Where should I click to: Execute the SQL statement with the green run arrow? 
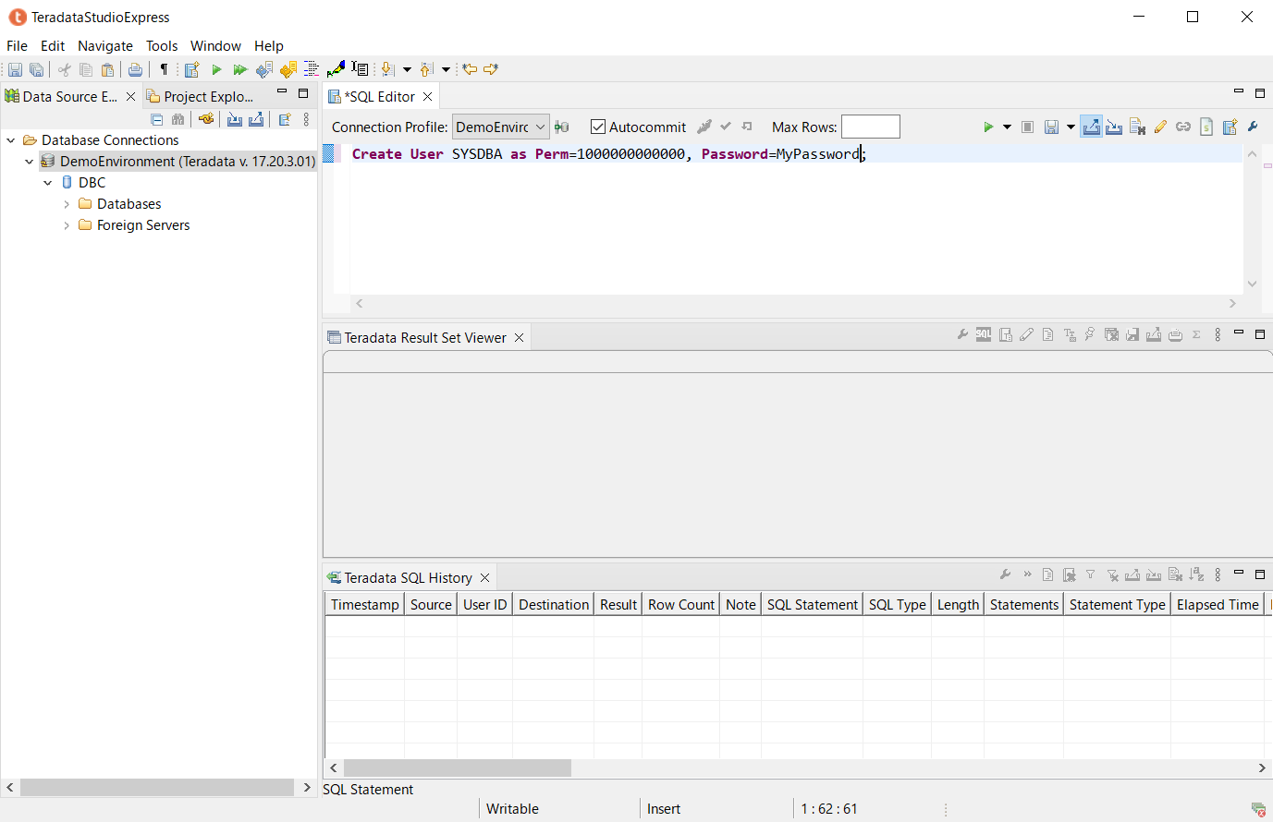(x=987, y=127)
